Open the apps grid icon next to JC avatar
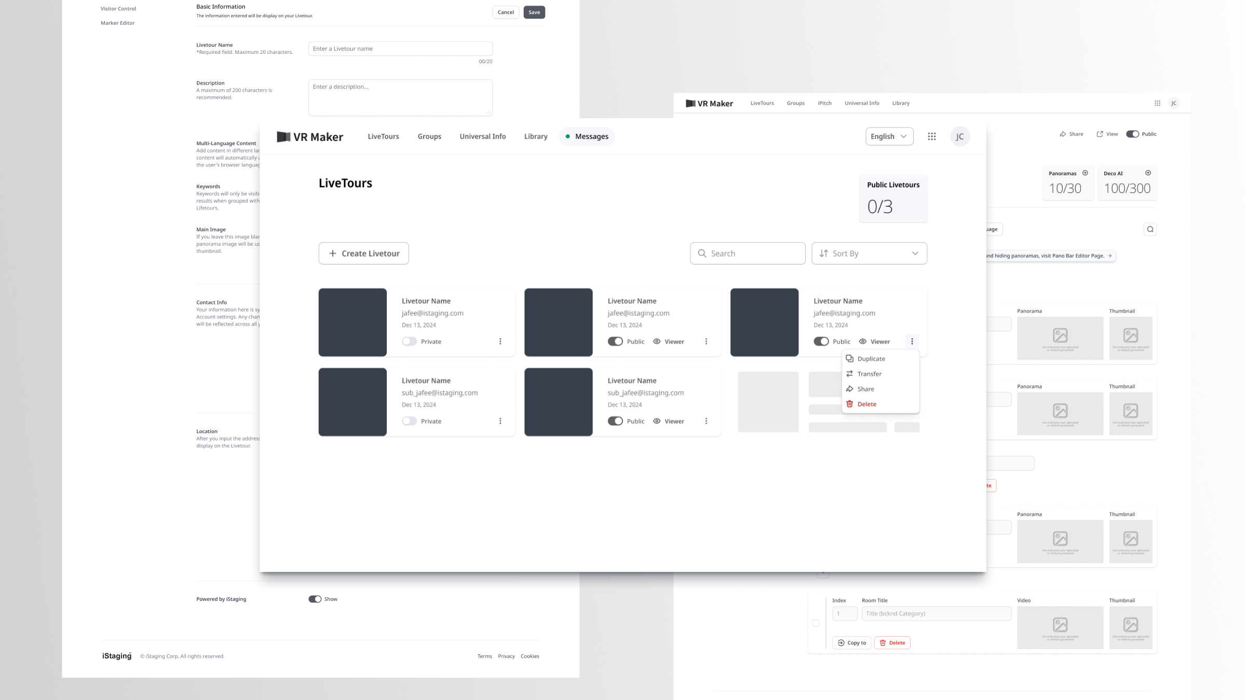Screen dimensions: 1246x700 pyautogui.click(x=931, y=136)
